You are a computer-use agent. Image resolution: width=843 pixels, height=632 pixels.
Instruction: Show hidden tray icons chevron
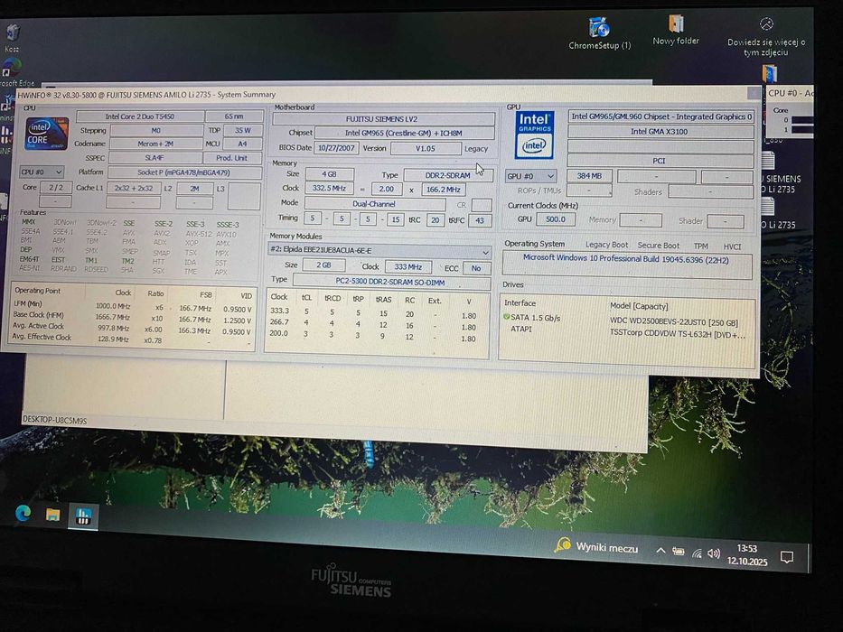(x=660, y=551)
